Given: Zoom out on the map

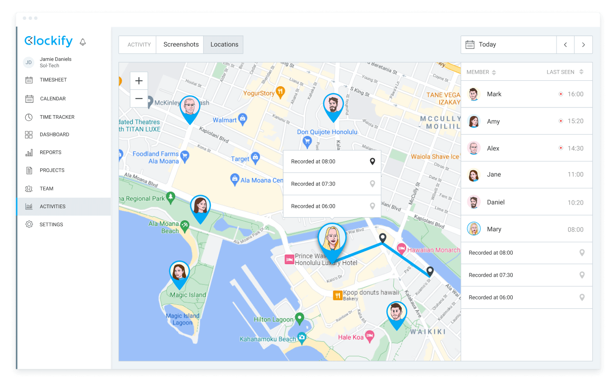Looking at the screenshot, I should 139,98.
